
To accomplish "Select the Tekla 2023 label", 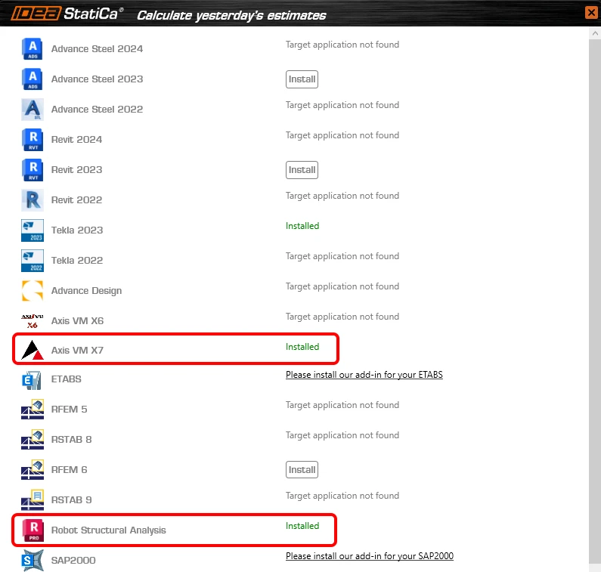I will pyautogui.click(x=77, y=230).
